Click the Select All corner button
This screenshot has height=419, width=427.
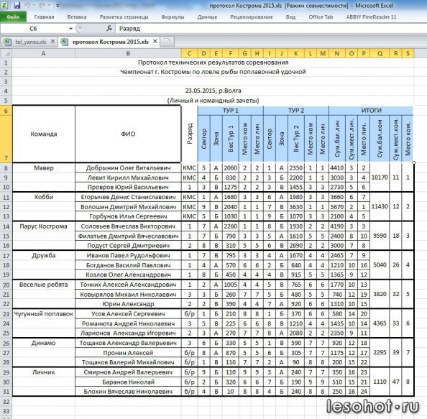6,54
